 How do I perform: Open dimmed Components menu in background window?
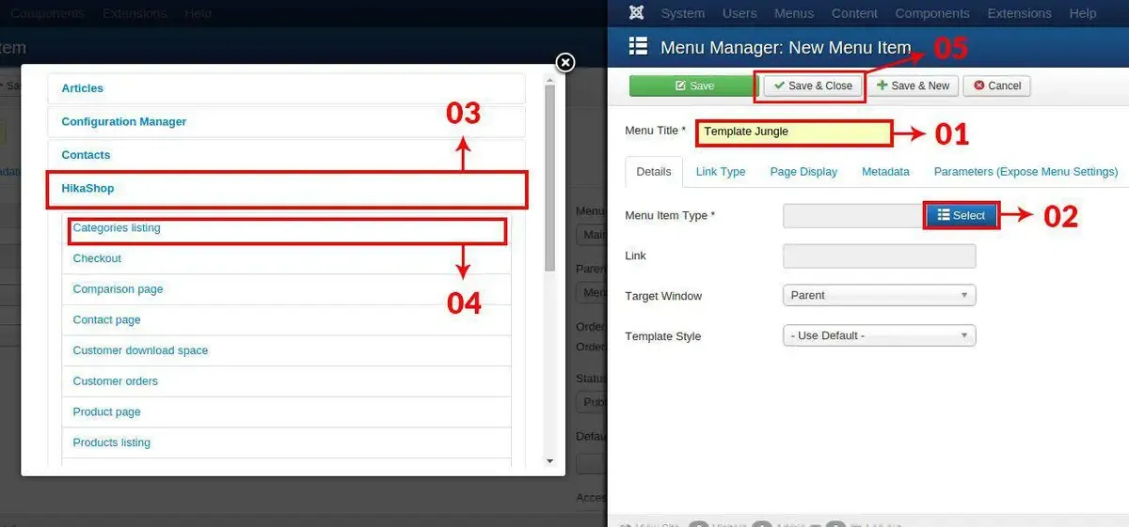[x=45, y=13]
